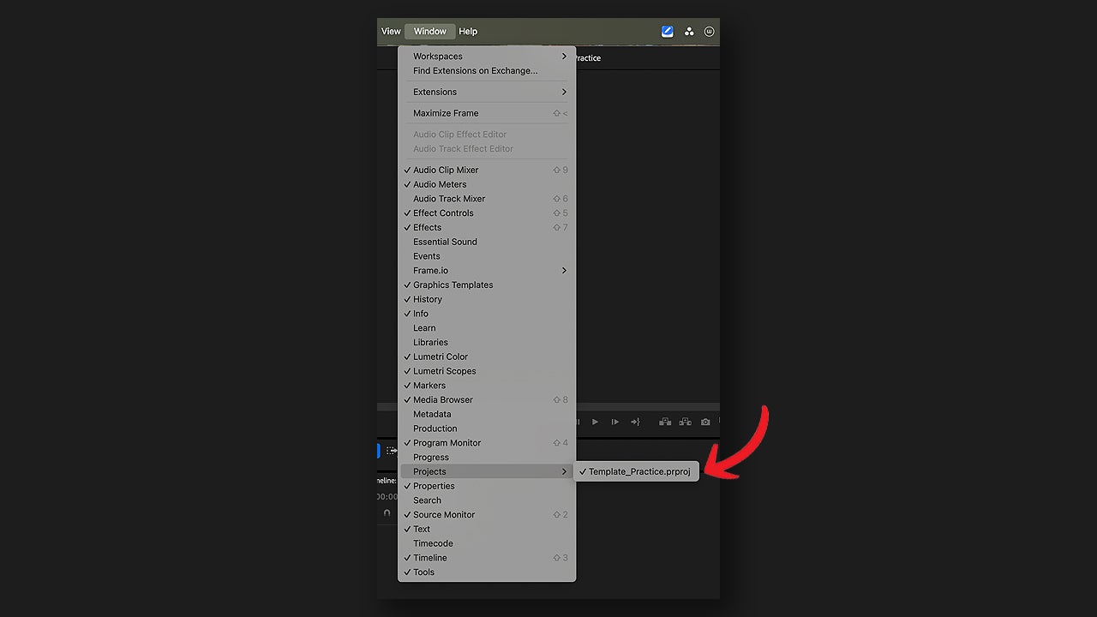Open the Learn panel
The image size is (1097, 617).
[487, 328]
